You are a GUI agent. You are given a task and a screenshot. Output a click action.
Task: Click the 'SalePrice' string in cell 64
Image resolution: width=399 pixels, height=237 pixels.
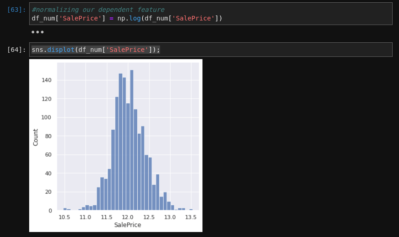coord(127,50)
